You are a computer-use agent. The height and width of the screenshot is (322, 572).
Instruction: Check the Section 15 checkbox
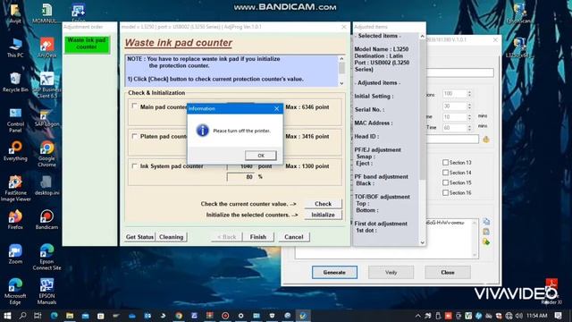coord(445,182)
